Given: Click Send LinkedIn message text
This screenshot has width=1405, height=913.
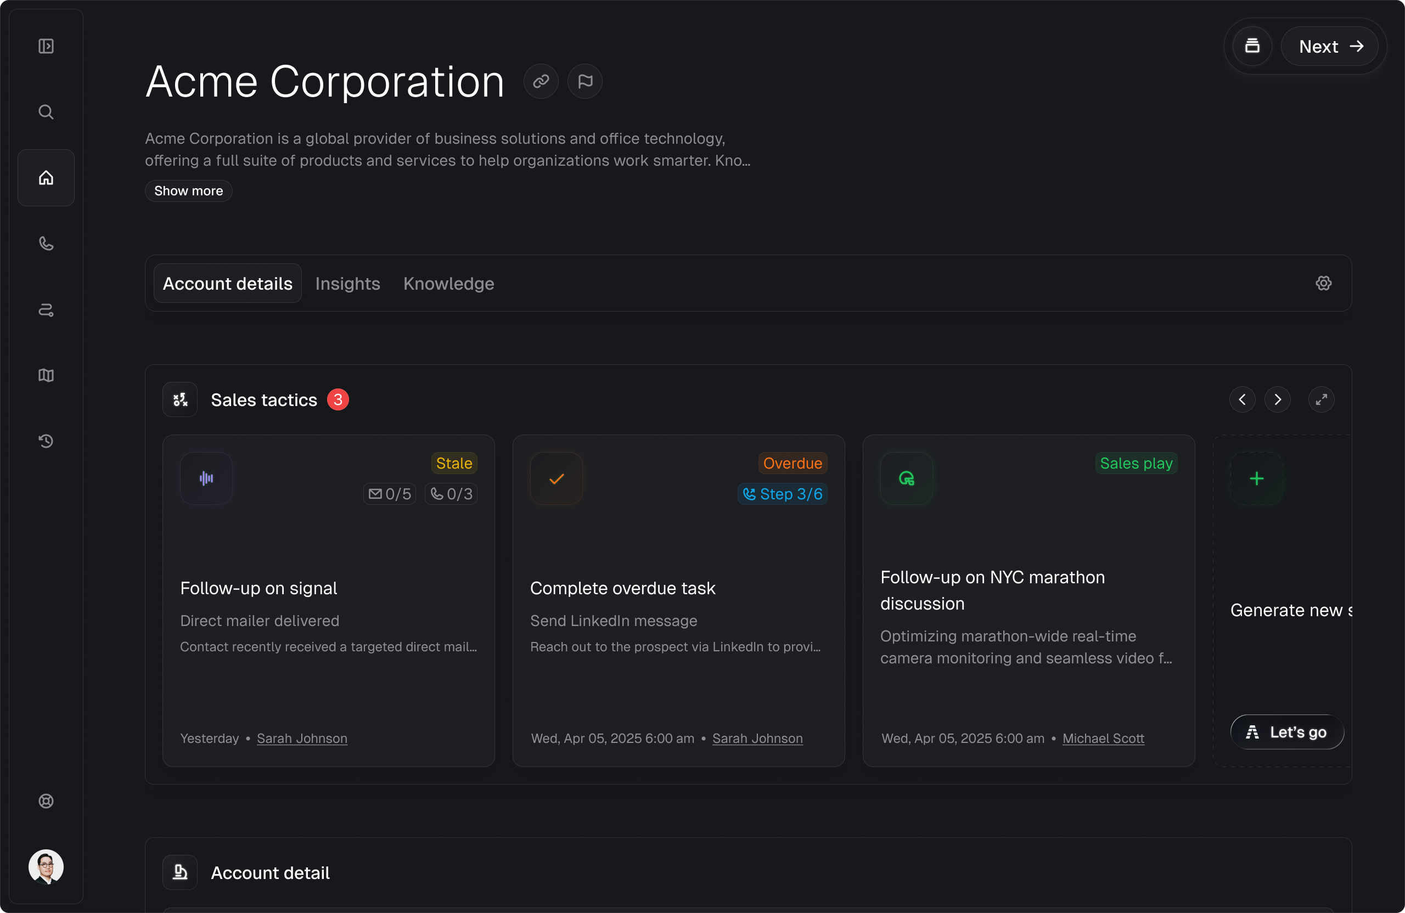Looking at the screenshot, I should (614, 620).
